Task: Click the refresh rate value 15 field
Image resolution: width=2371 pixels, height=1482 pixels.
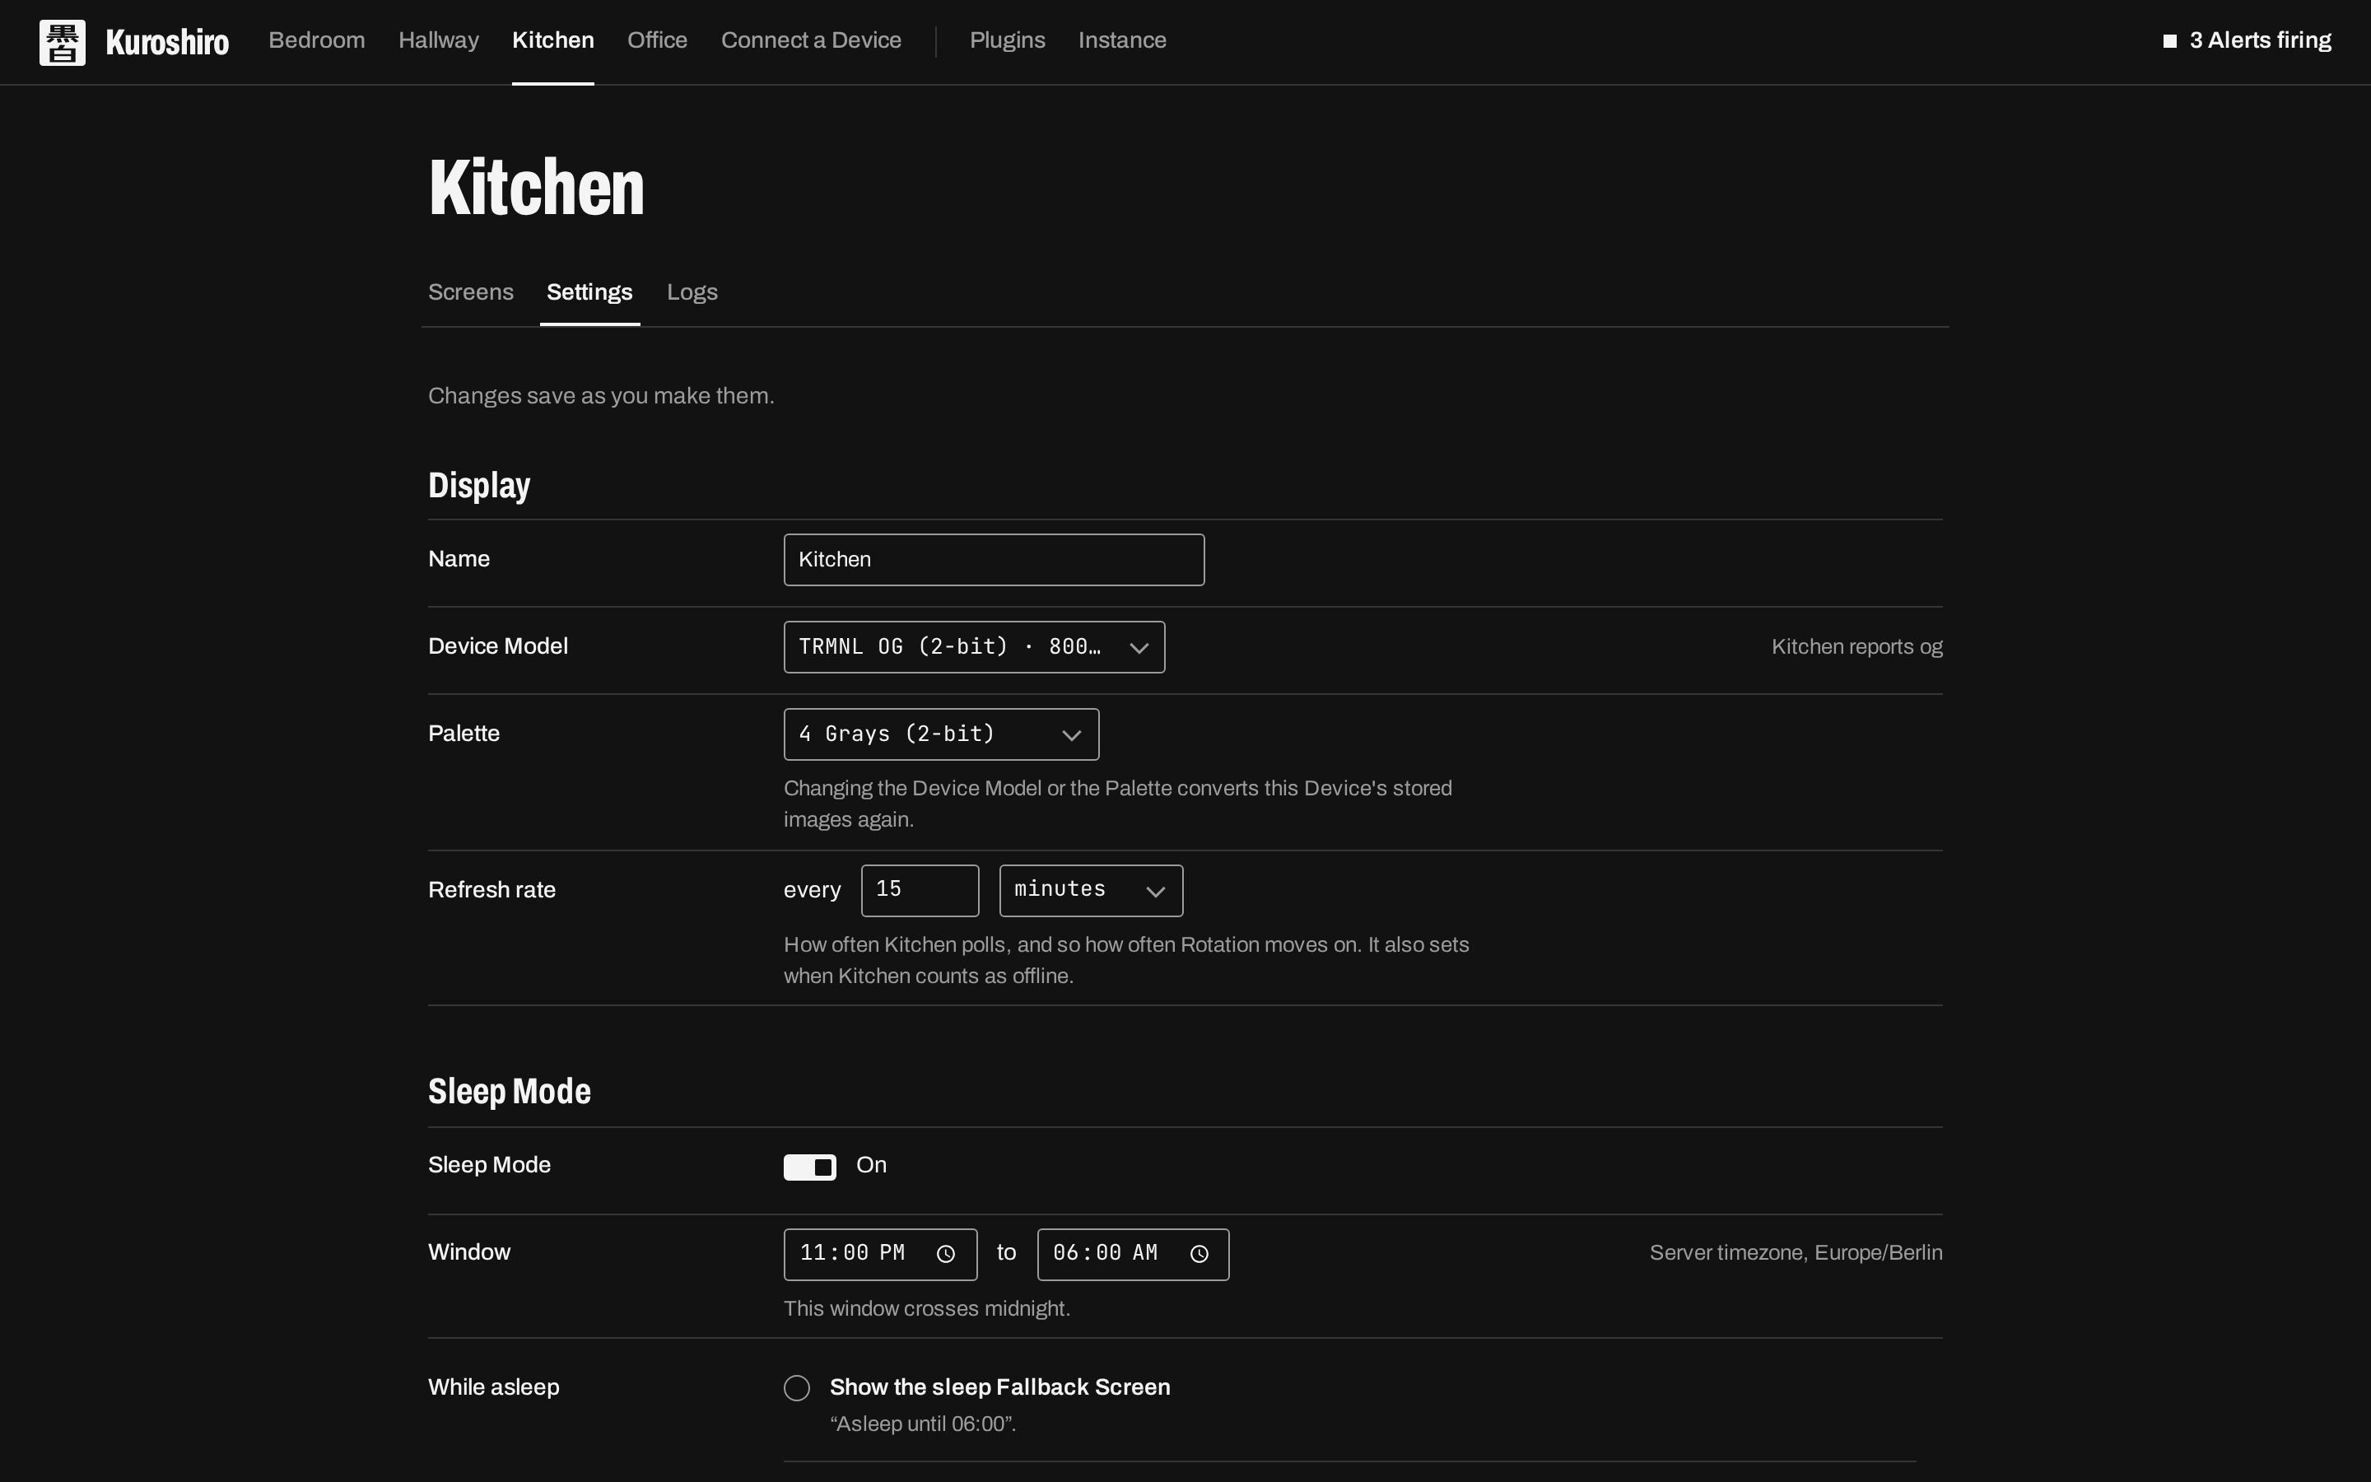Action: 919,890
